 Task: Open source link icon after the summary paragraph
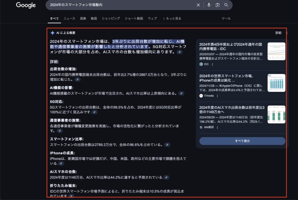coord(180,52)
